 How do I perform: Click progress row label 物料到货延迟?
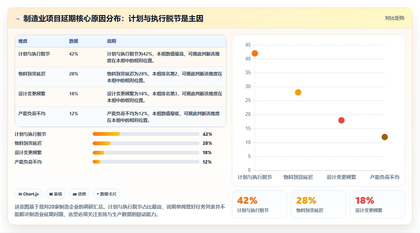(x=28, y=143)
